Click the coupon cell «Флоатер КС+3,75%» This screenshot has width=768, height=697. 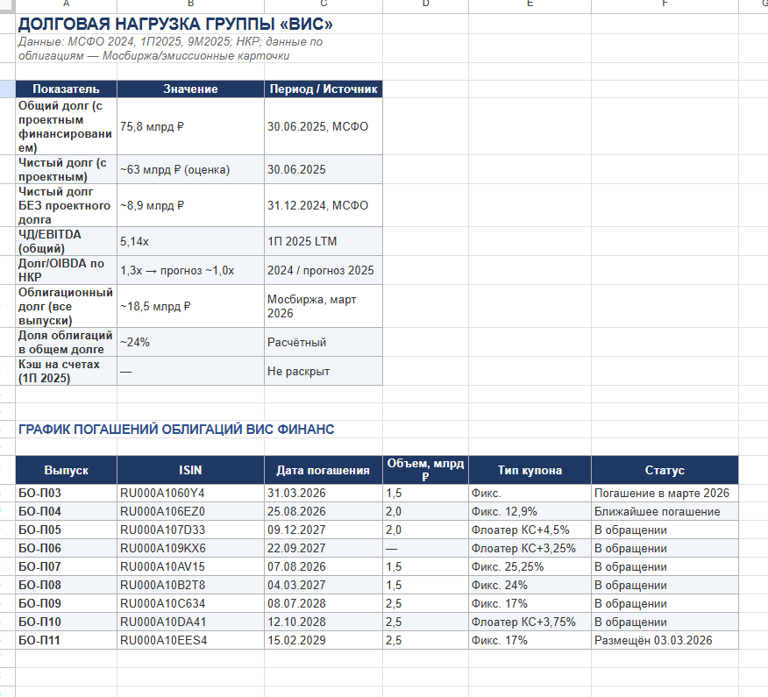530,622
